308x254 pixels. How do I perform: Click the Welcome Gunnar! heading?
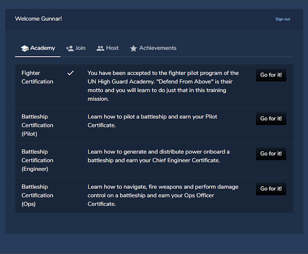38,19
